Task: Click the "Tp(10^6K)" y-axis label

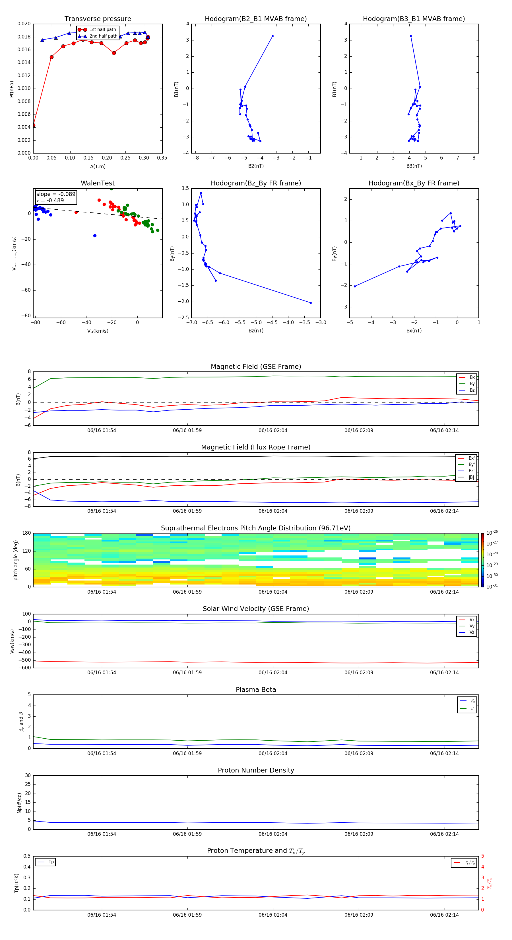Action: [x=16, y=883]
